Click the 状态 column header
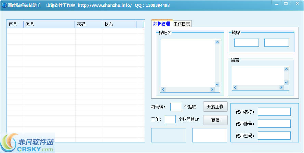 pyautogui.click(x=119, y=24)
